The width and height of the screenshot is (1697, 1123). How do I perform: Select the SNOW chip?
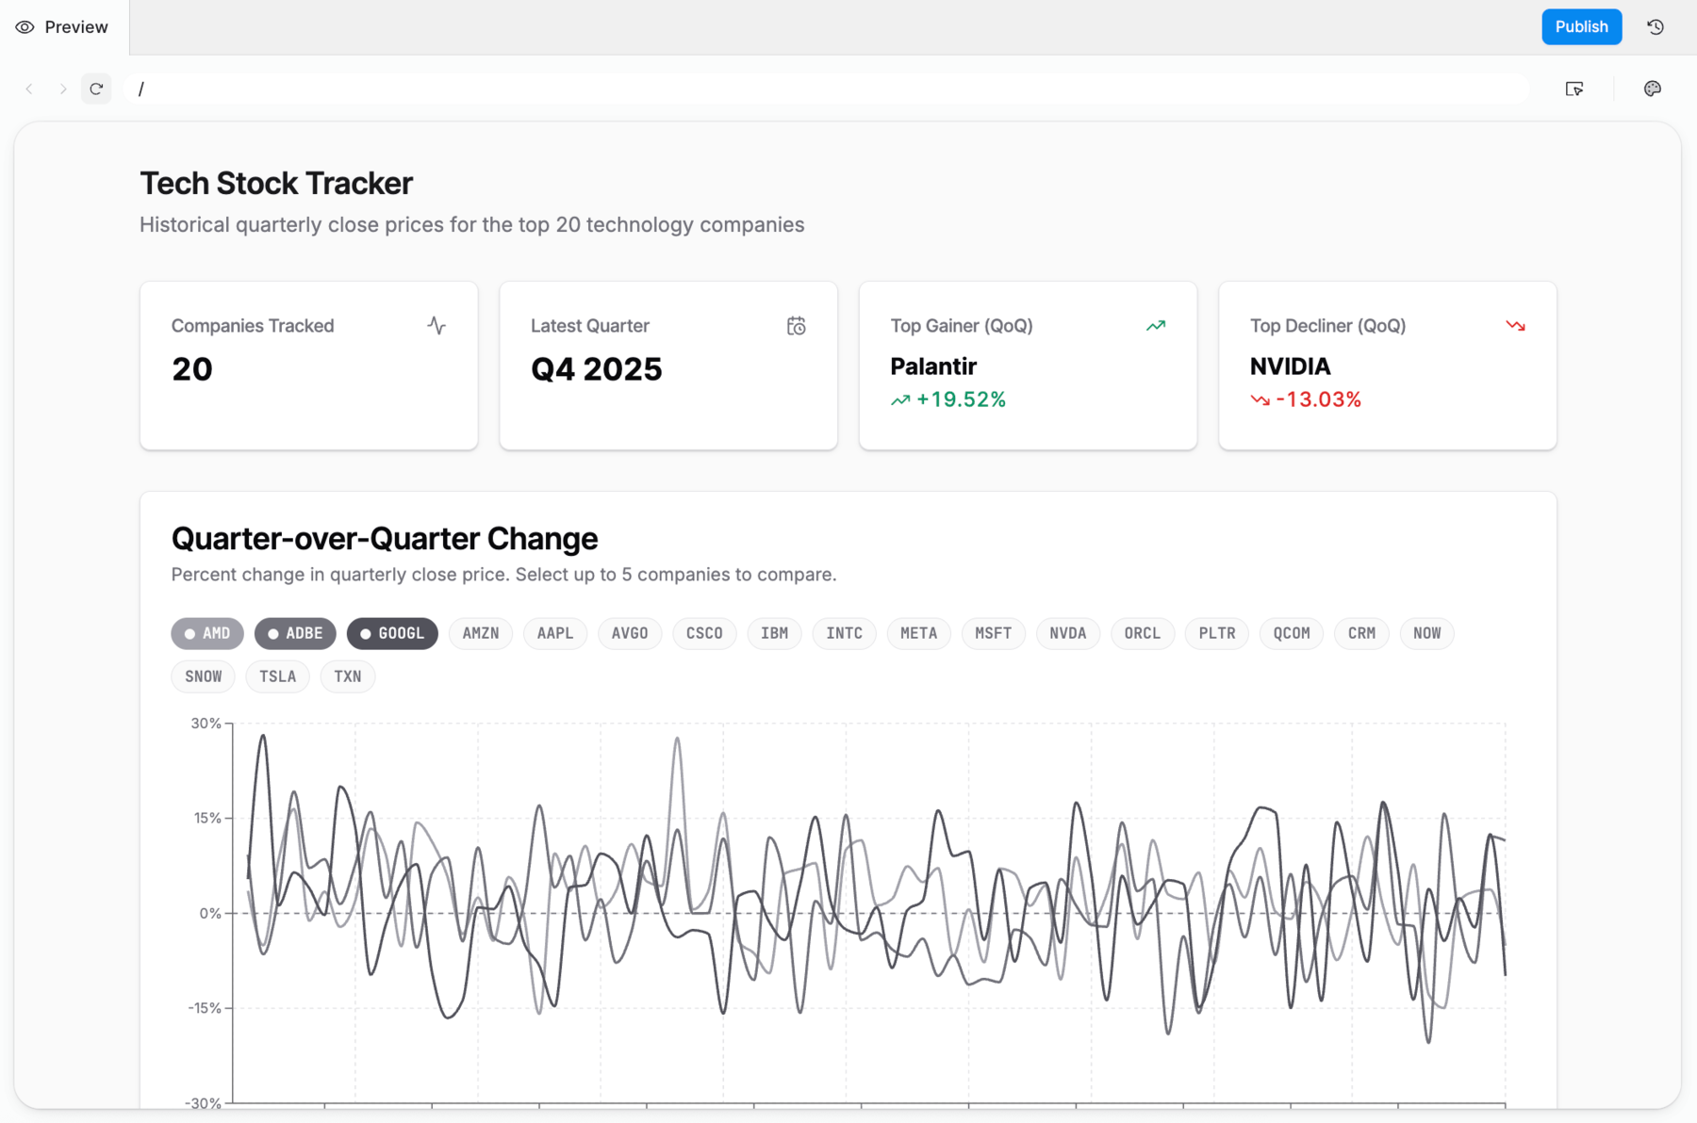pyautogui.click(x=204, y=677)
